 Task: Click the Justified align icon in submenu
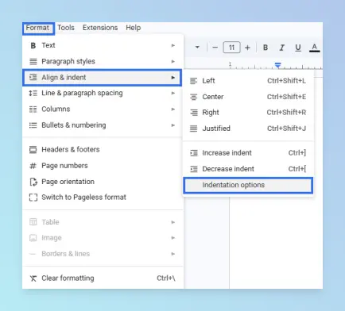click(x=194, y=129)
